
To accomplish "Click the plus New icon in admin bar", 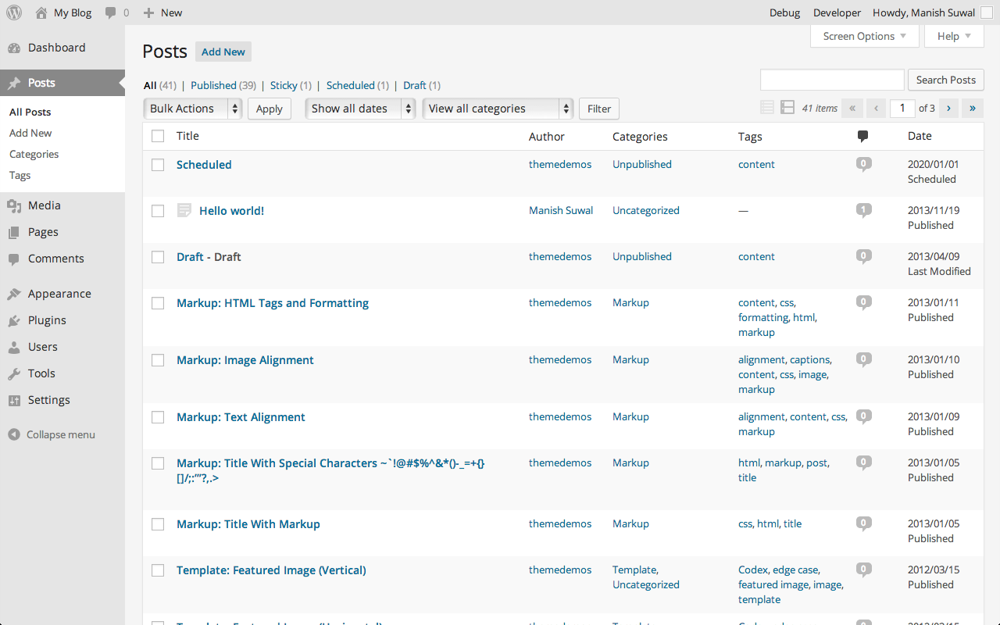I will click(x=149, y=12).
